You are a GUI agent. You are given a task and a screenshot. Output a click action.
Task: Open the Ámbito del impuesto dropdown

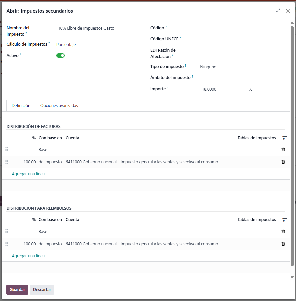(x=240, y=78)
